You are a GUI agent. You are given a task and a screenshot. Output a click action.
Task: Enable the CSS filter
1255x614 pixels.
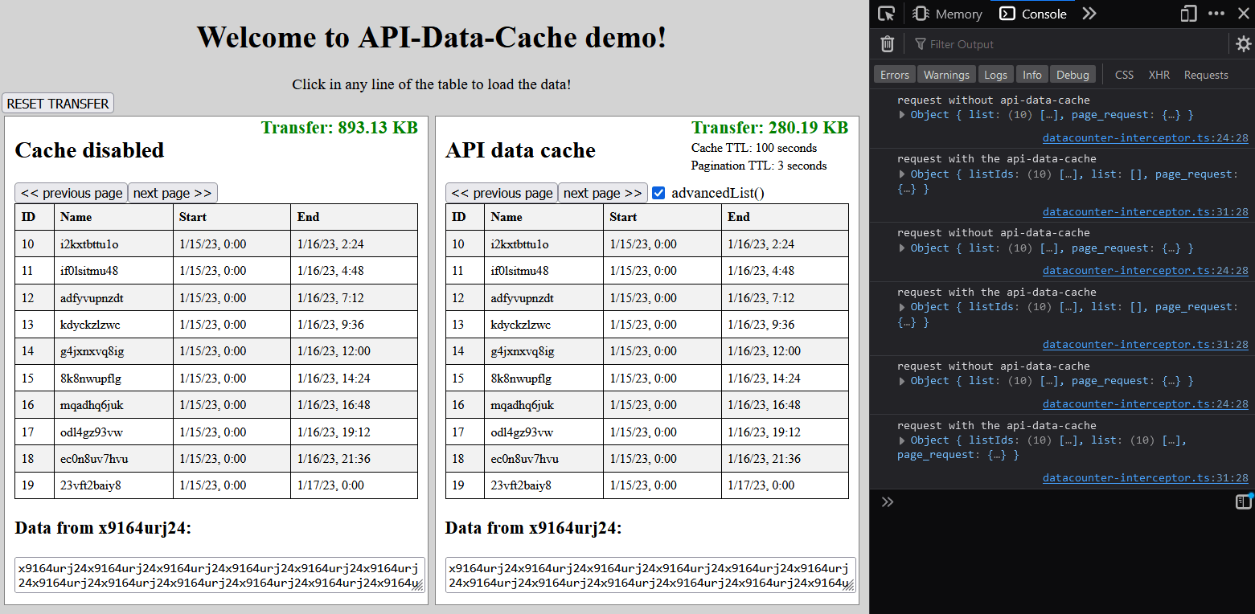pos(1124,75)
